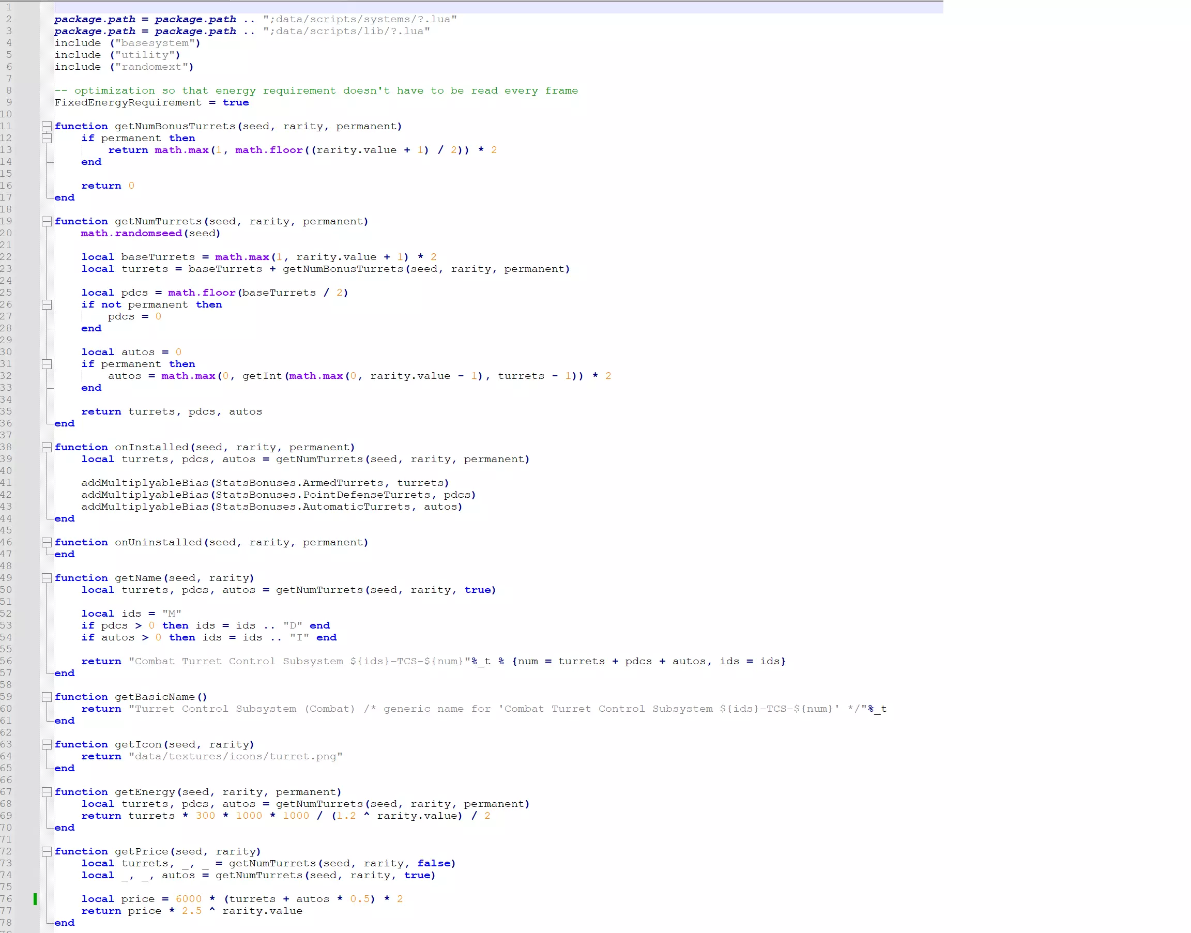Screen dimensions: 1191x933
Task: Collapse the 'if permanent then' block on line 31
Action: pos(47,364)
